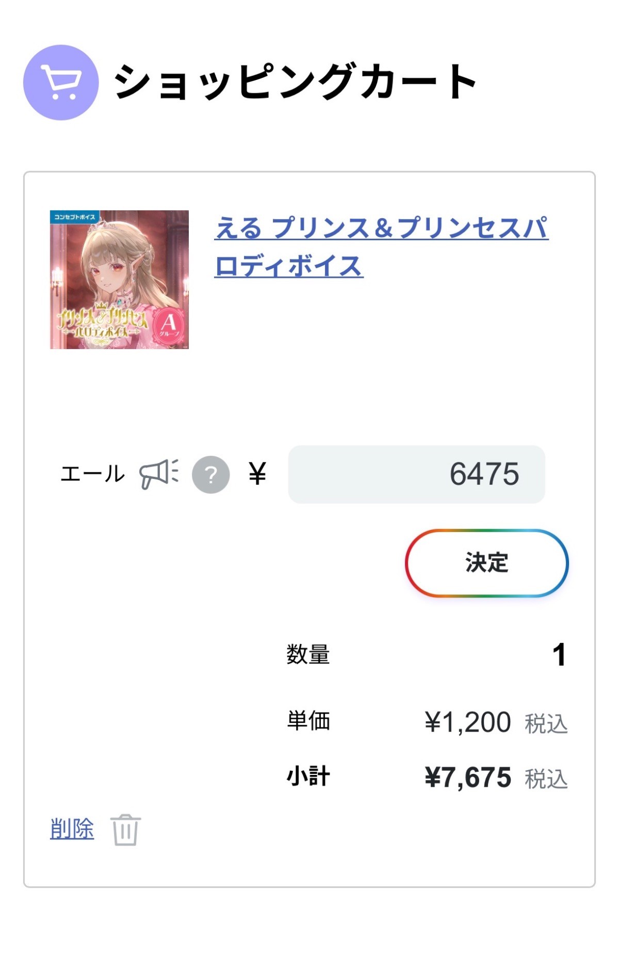Open the える プリンス&プリンセスパロディボイス product link
Screen dimensions: 619x960
point(381,246)
